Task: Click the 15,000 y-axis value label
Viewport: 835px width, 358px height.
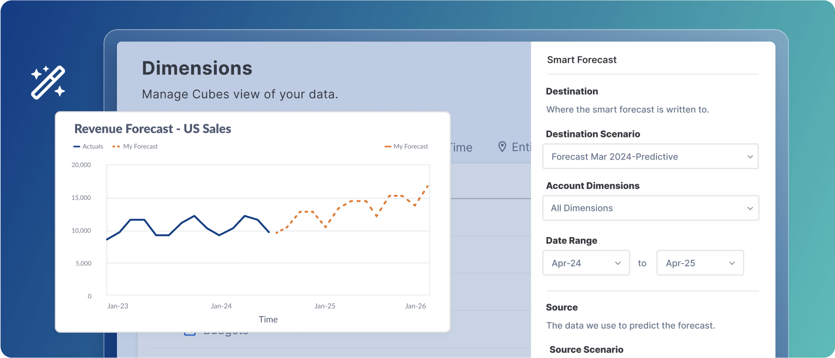Action: [x=81, y=198]
